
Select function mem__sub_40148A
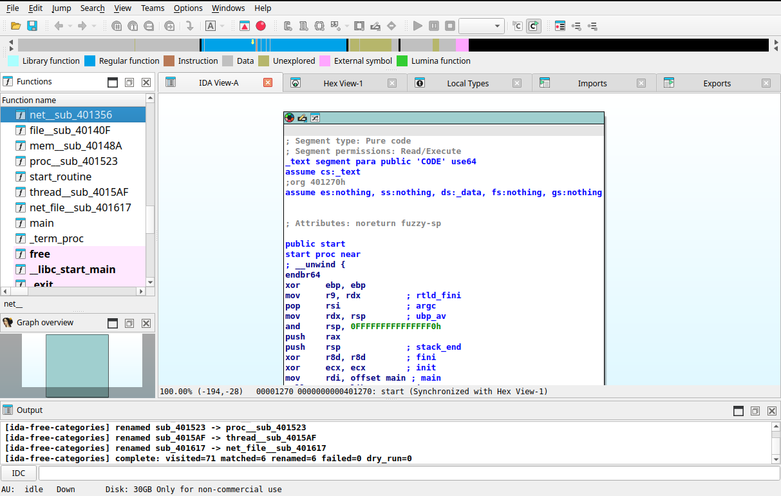click(x=73, y=146)
